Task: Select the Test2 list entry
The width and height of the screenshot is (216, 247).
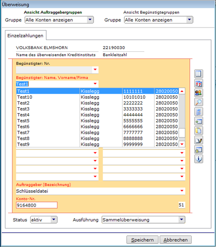Action: tap(98, 103)
